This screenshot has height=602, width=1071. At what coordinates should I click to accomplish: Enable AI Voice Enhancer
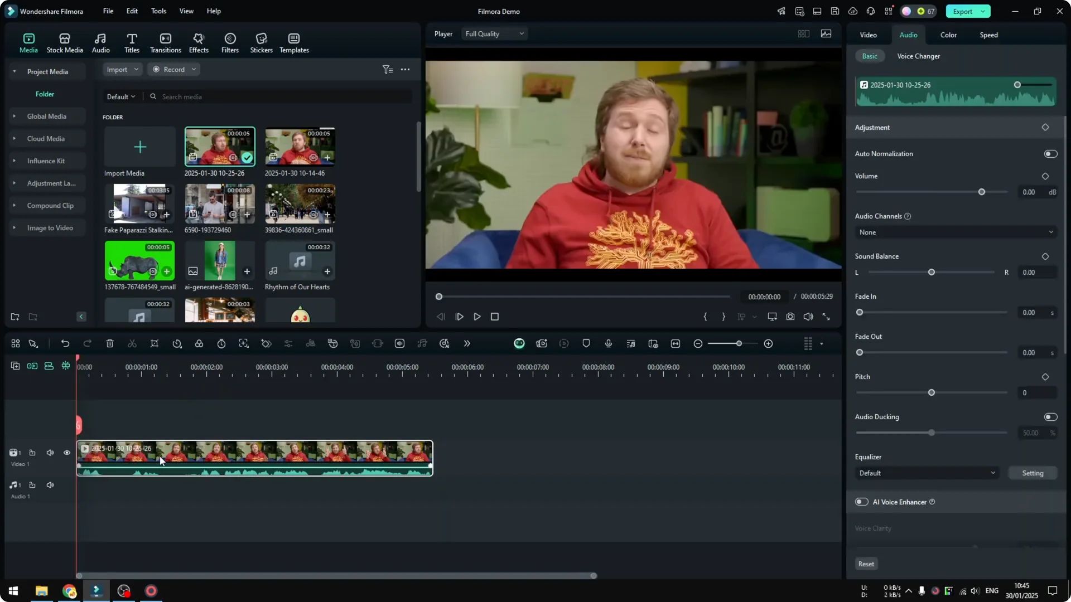click(x=861, y=502)
